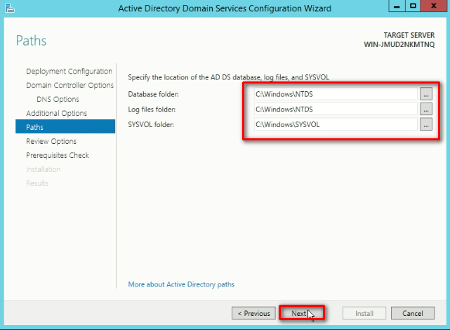Go to Deployment Configuration step
Image resolution: width=450 pixels, height=330 pixels.
[69, 71]
